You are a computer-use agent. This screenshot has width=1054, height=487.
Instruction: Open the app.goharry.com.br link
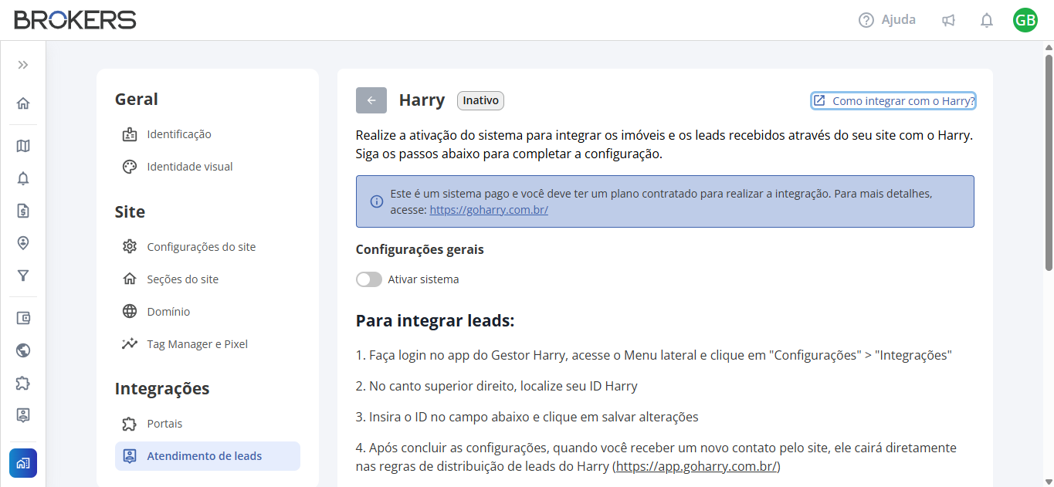pyautogui.click(x=696, y=467)
